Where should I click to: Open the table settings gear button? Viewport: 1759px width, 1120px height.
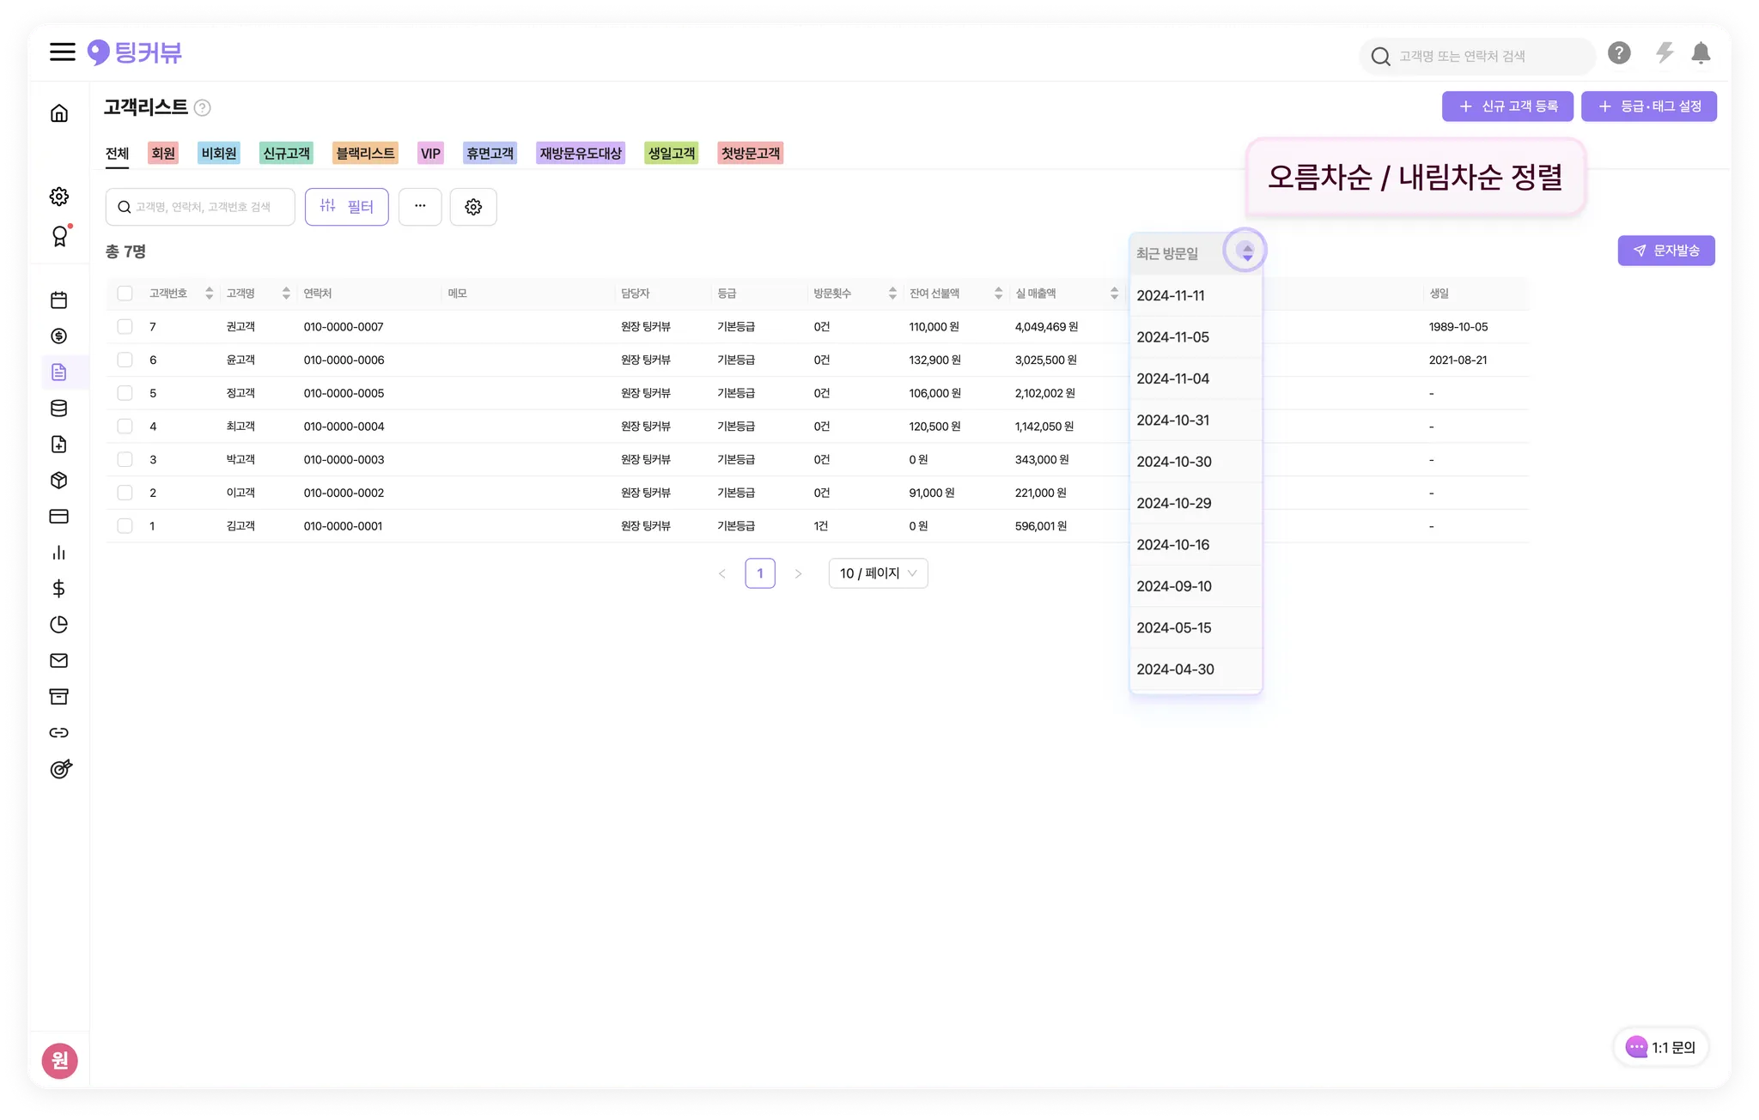point(473,207)
